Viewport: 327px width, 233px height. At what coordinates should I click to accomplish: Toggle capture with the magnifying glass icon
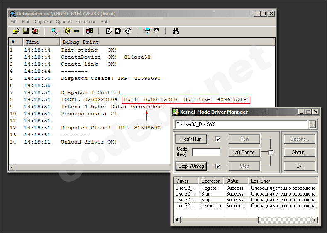(x=54, y=31)
